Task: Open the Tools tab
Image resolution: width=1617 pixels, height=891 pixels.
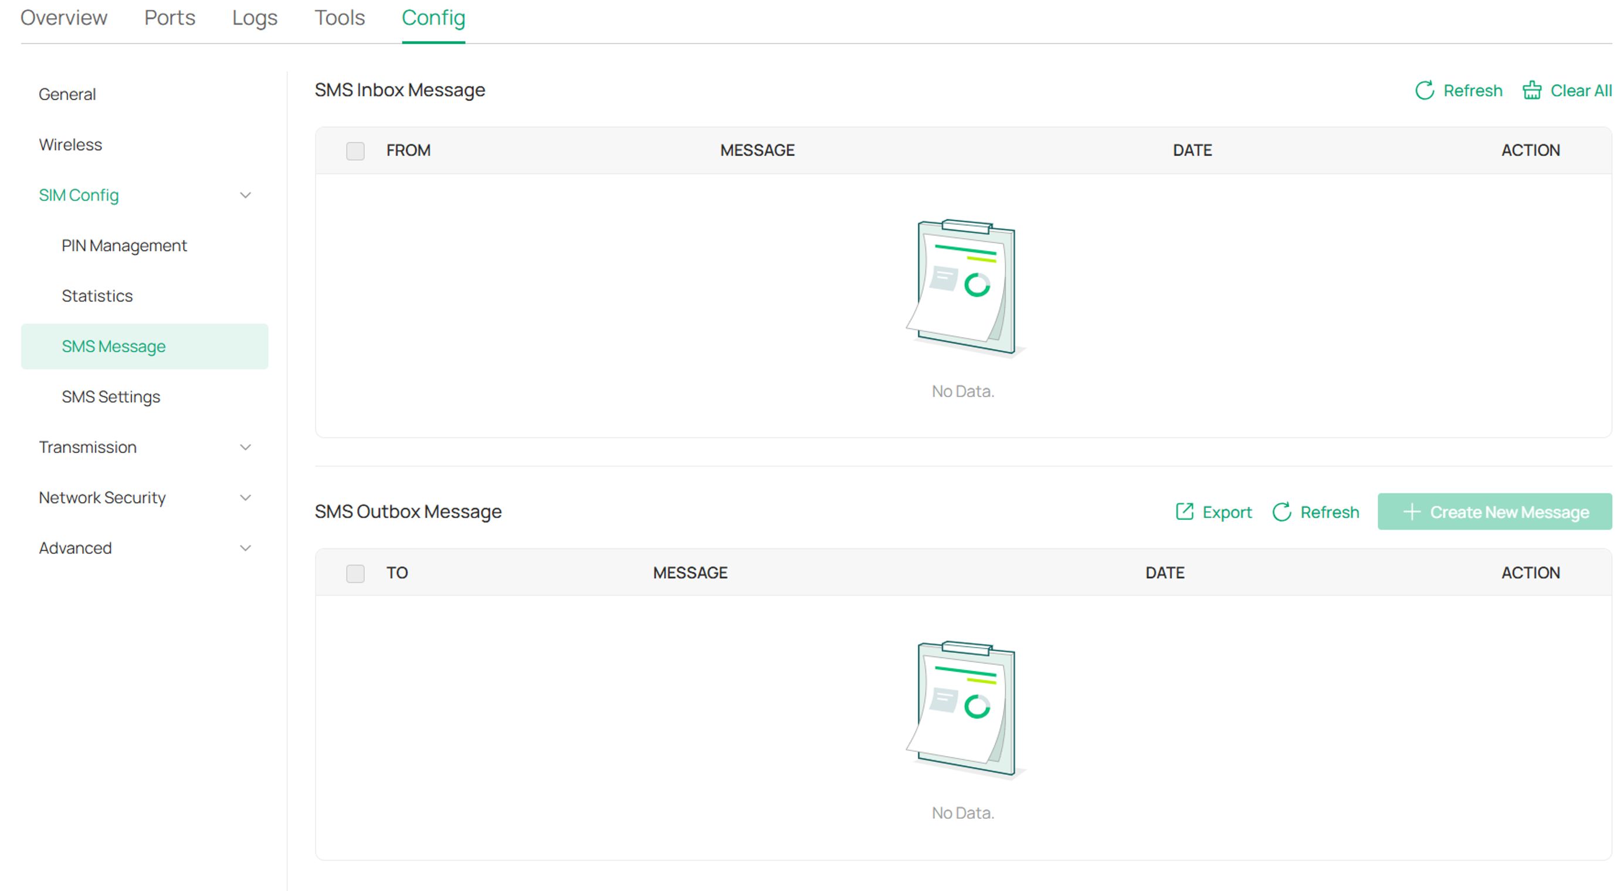Action: point(339,18)
